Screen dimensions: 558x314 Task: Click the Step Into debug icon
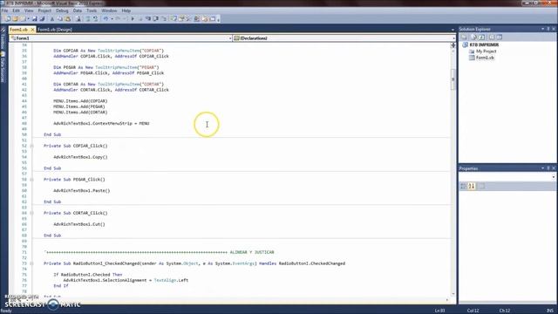click(x=148, y=18)
